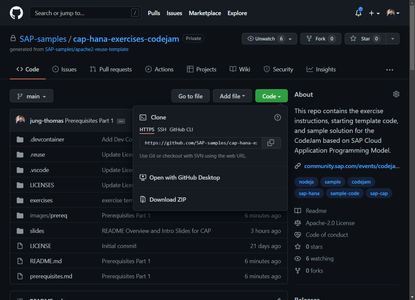
Task: Open the main branch dropdown
Action: [32, 96]
